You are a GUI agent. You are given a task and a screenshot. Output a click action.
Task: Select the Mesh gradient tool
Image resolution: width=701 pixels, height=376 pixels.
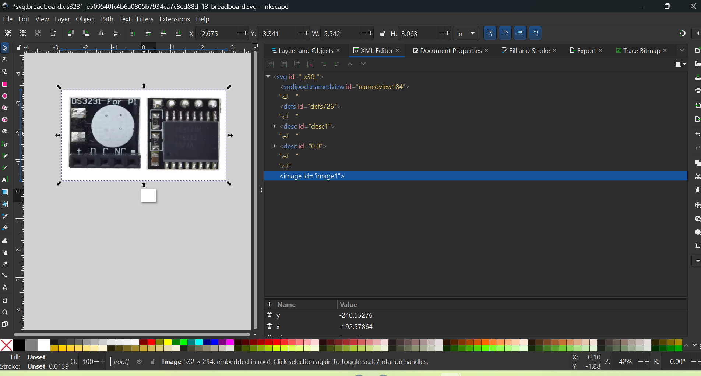click(5, 204)
